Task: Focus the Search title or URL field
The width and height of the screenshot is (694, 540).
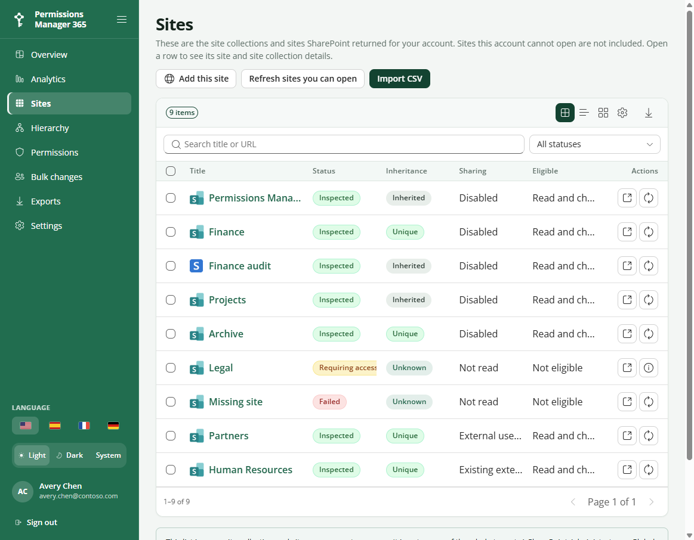Action: pyautogui.click(x=344, y=144)
